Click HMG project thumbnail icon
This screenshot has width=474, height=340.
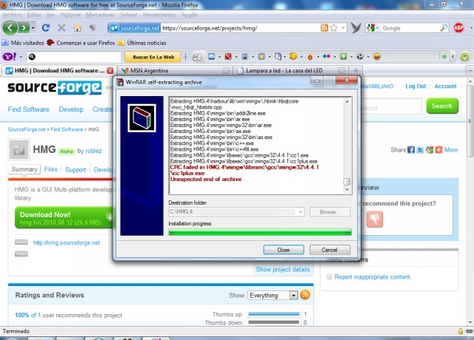[19, 149]
